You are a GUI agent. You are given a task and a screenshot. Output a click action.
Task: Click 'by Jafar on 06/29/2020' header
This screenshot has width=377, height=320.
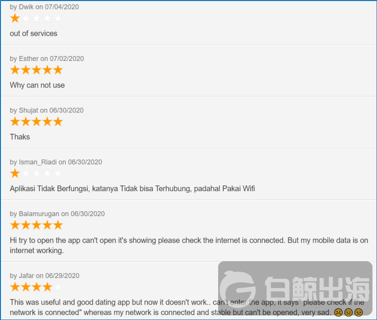(x=44, y=276)
